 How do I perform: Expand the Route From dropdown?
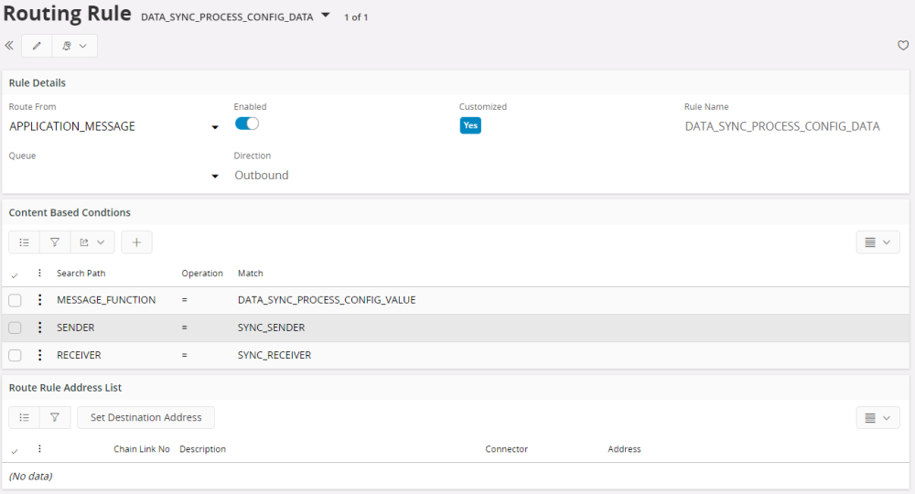click(215, 127)
